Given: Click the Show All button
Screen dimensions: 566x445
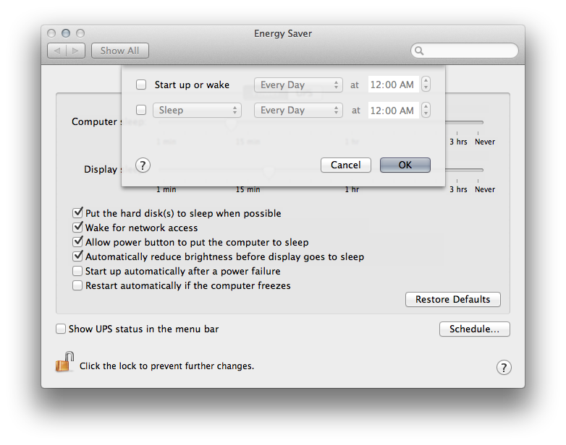Looking at the screenshot, I should tap(120, 51).
